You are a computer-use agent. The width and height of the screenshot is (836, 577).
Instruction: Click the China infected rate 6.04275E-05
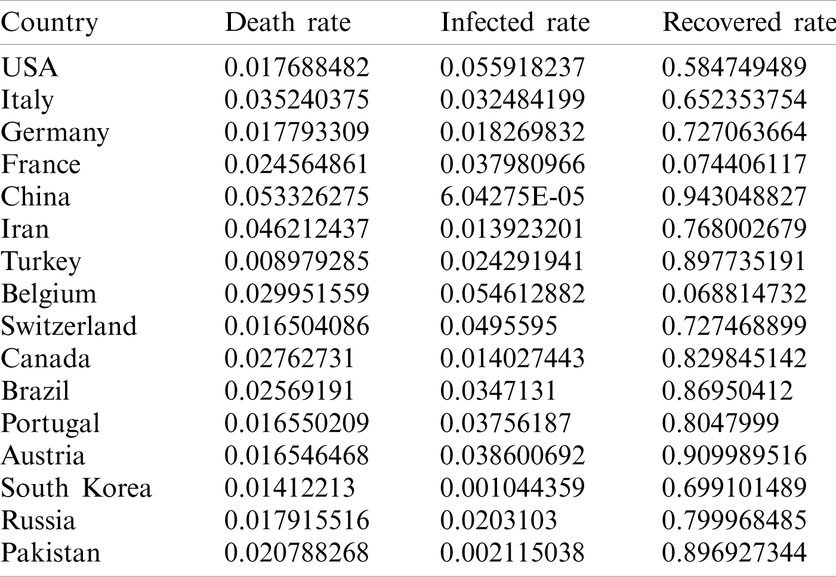point(512,197)
